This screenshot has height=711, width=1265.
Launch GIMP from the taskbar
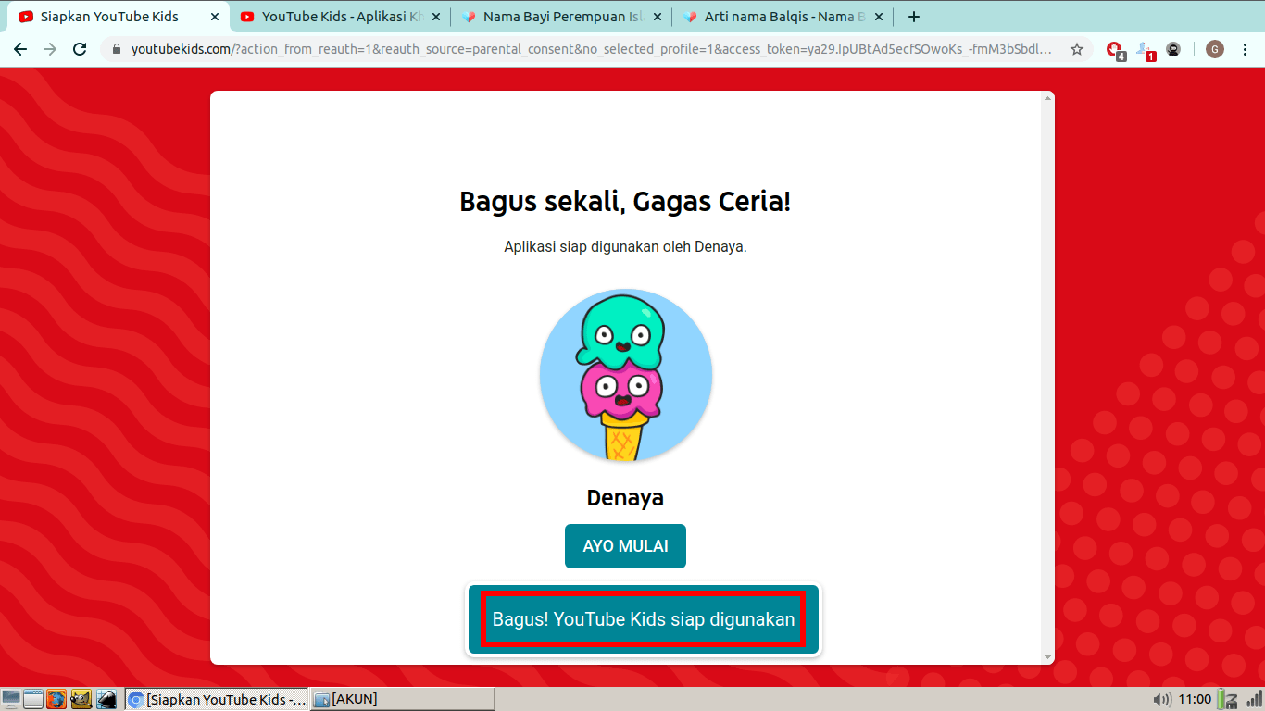tap(81, 699)
